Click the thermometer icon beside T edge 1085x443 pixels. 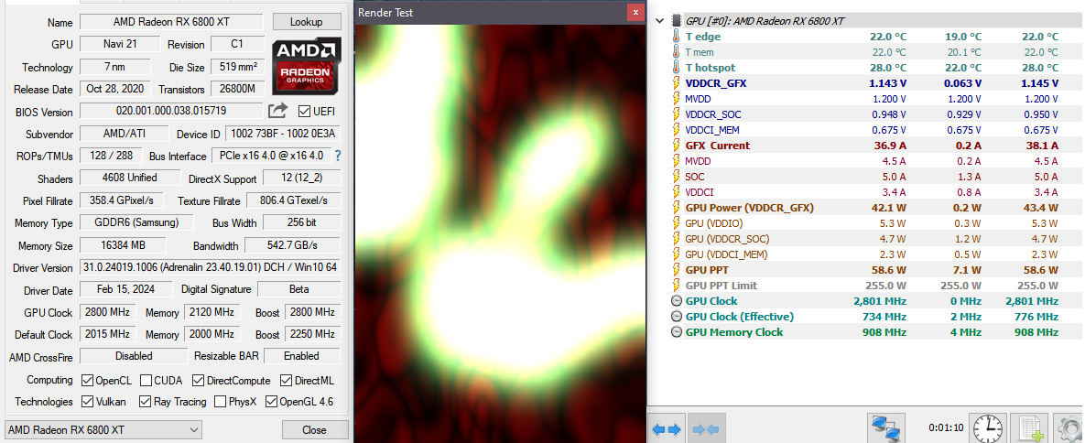click(x=676, y=36)
